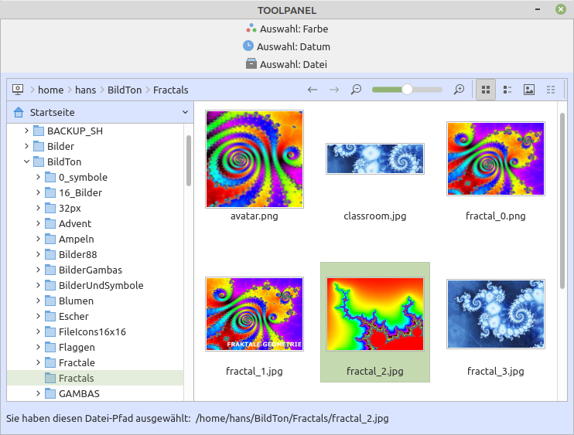Go back with the left arrow
Screen dimensions: 574x435
(x=313, y=90)
